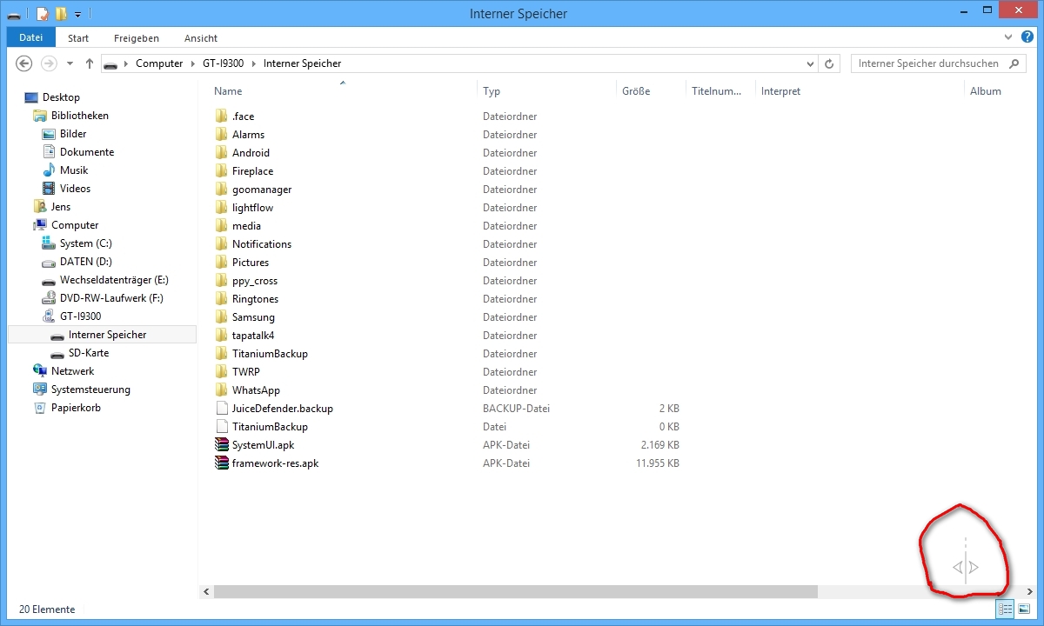Click the Musik library icon in sidebar
Image resolution: width=1044 pixels, height=626 pixels.
tap(50, 170)
